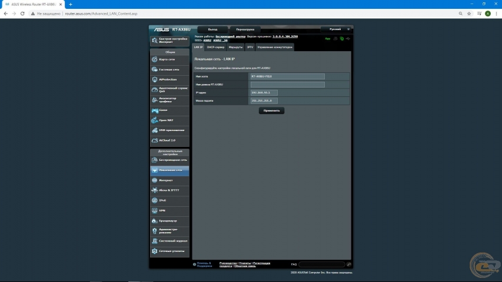This screenshot has width=502, height=282.
Task: Open the Firewall (Брандмауэр) flame icon
Action: (155, 221)
